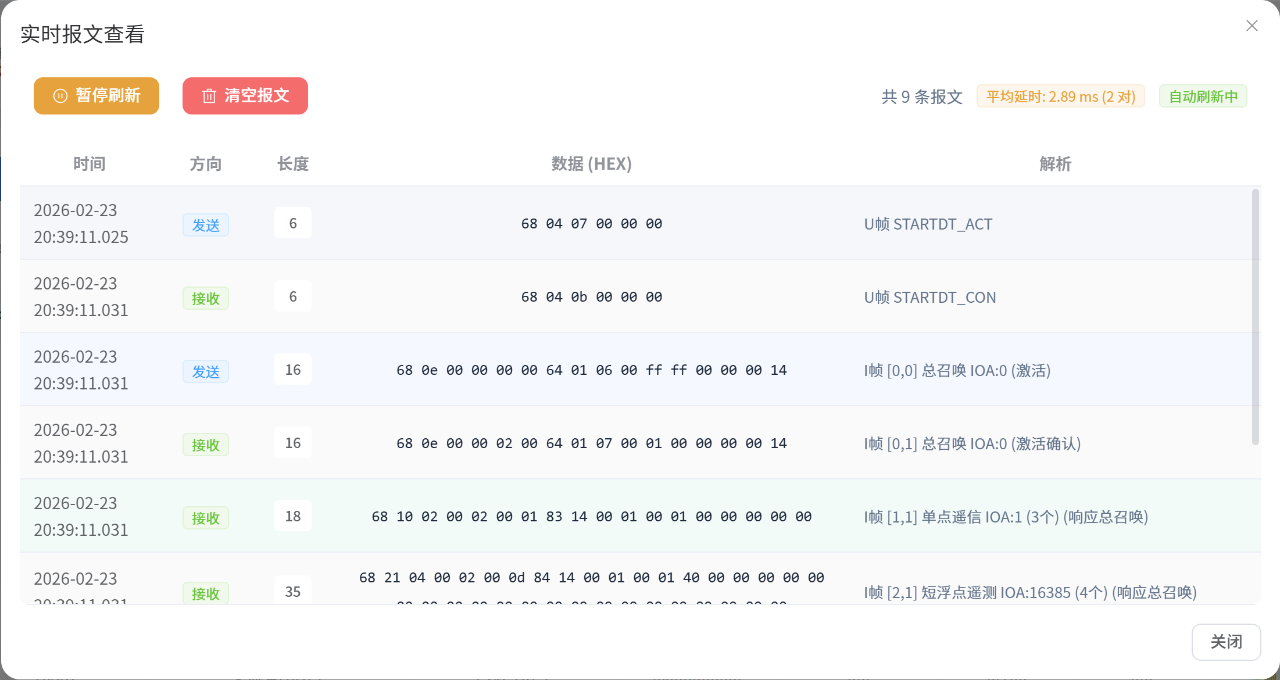Click the trash icon in clear button
This screenshot has width=1280, height=680.
209,96
